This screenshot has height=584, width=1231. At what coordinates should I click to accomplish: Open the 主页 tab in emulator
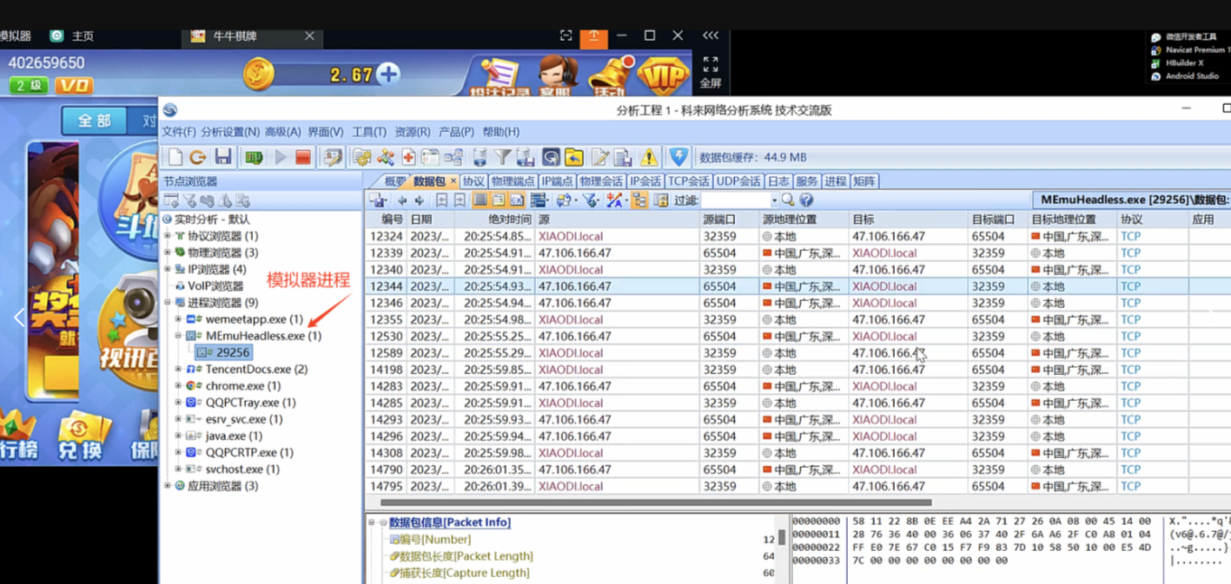click(83, 36)
